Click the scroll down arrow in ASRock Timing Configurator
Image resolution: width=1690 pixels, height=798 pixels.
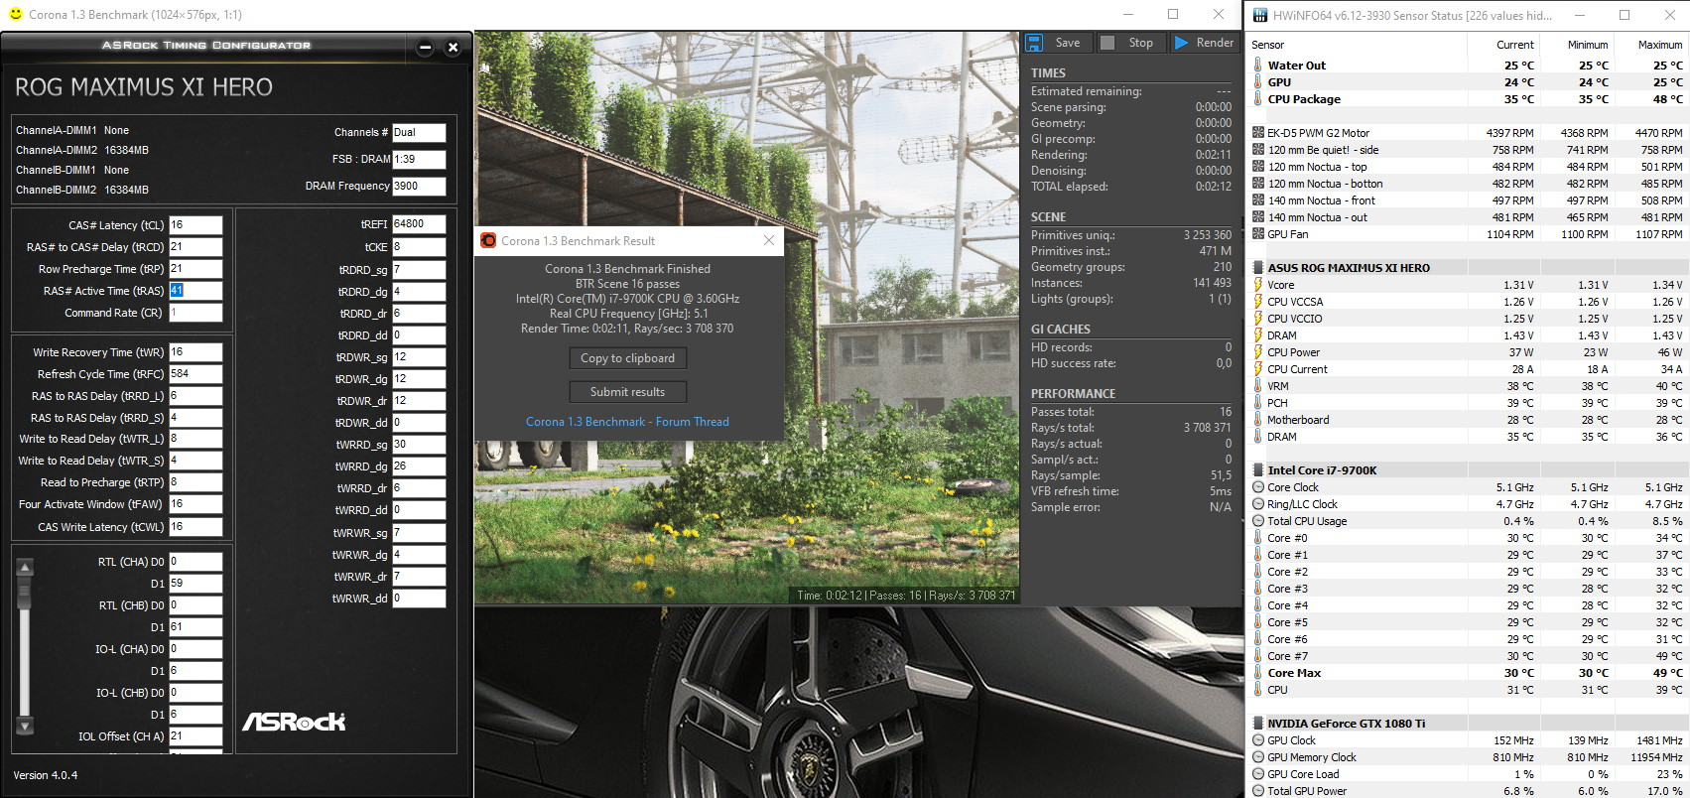coord(25,727)
